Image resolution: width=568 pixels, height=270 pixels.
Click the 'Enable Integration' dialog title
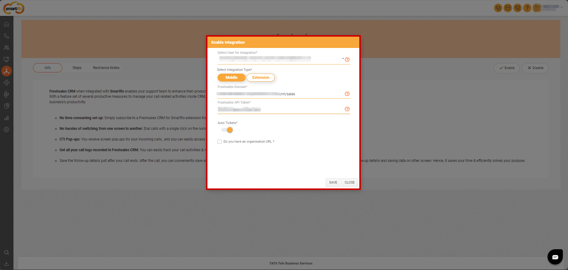click(x=228, y=42)
